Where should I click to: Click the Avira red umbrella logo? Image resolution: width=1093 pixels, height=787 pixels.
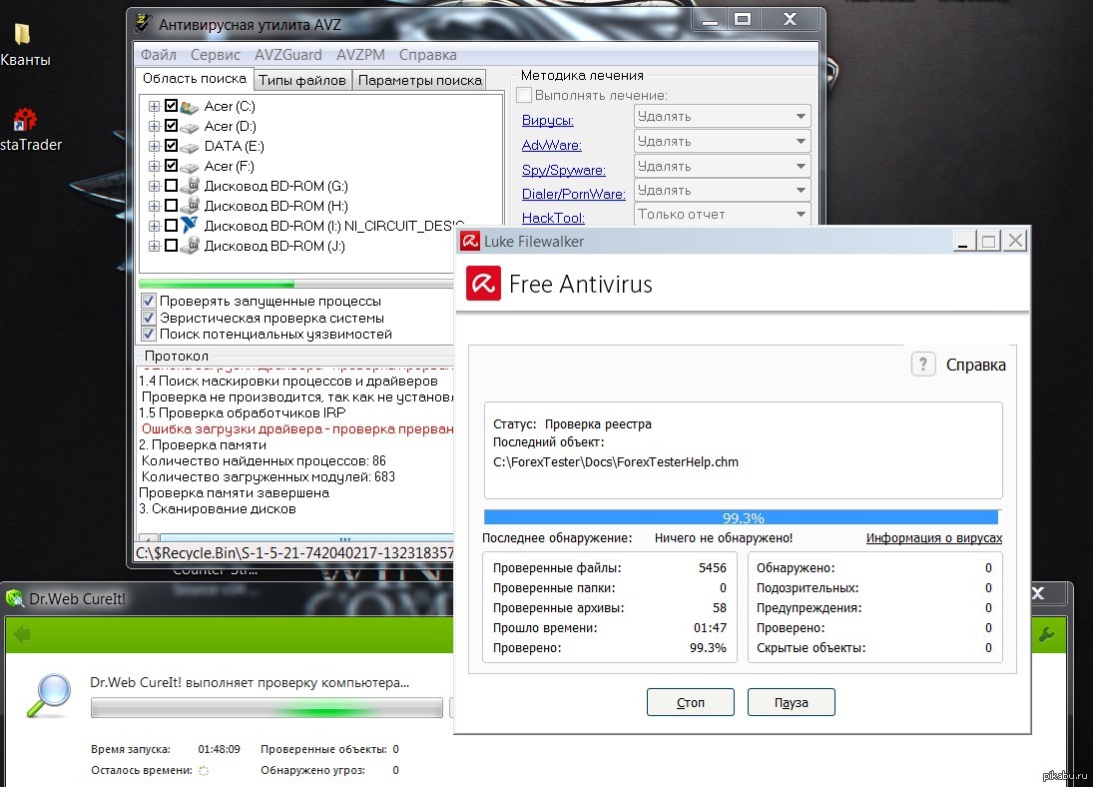[x=483, y=285]
